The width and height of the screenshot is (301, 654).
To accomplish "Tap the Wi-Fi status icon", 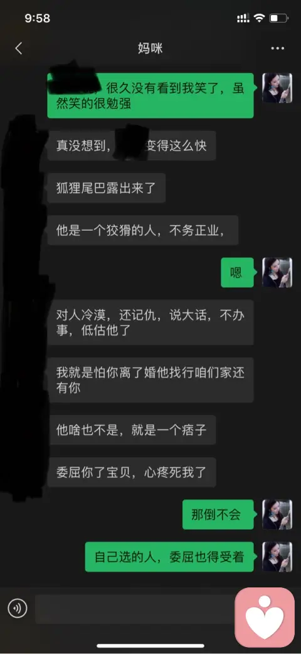I will pos(260,18).
